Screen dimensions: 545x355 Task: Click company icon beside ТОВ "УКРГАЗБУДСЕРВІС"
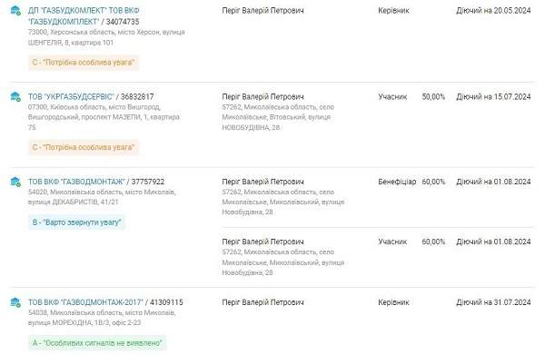tap(15, 96)
